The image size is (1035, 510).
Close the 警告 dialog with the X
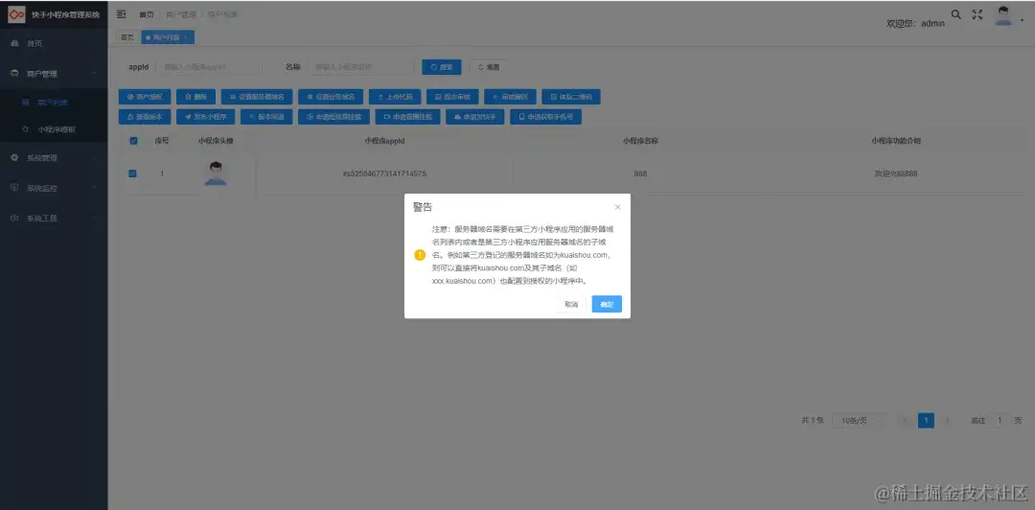click(617, 207)
